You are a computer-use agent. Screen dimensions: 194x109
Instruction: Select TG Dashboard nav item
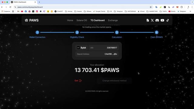(98, 20)
